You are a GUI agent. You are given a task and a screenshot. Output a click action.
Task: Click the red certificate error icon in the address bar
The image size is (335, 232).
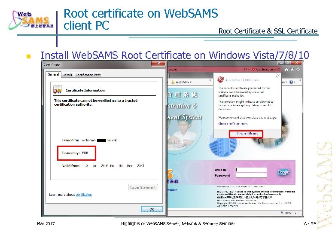tap(253, 70)
